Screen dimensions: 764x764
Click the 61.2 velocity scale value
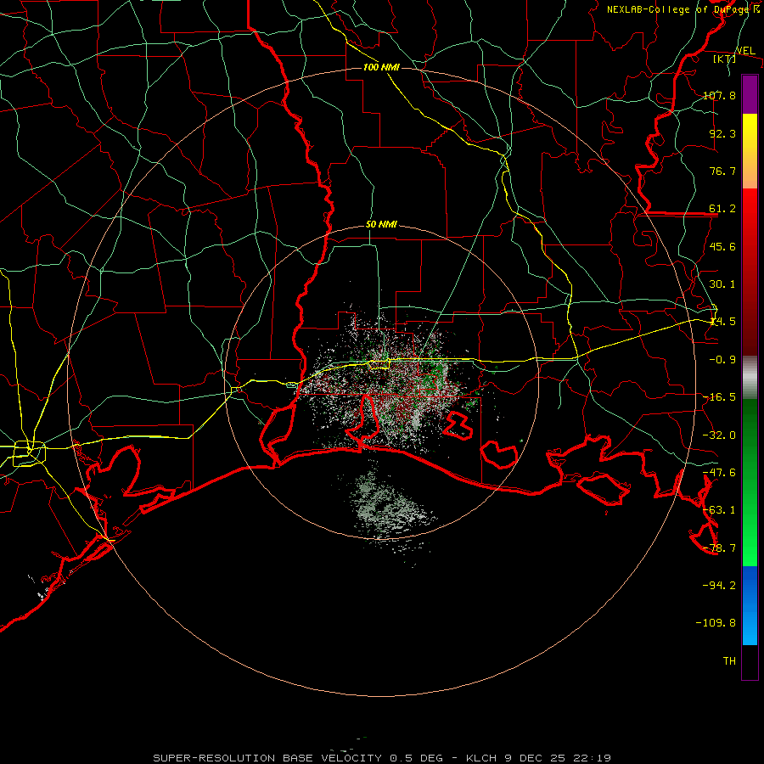722,209
